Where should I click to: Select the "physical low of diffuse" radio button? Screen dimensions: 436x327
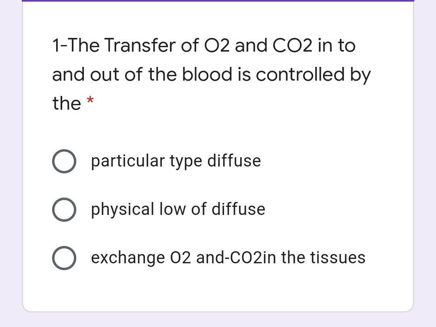coord(64,210)
